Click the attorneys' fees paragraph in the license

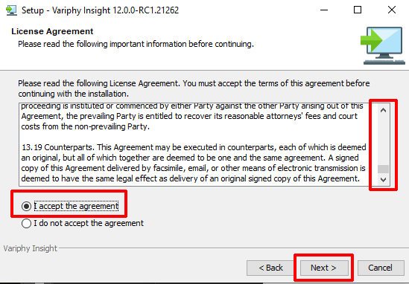tap(192, 116)
